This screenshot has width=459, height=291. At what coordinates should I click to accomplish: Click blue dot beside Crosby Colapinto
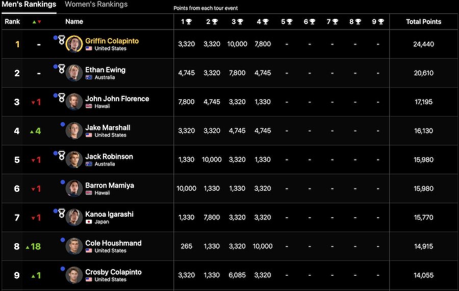62,269
